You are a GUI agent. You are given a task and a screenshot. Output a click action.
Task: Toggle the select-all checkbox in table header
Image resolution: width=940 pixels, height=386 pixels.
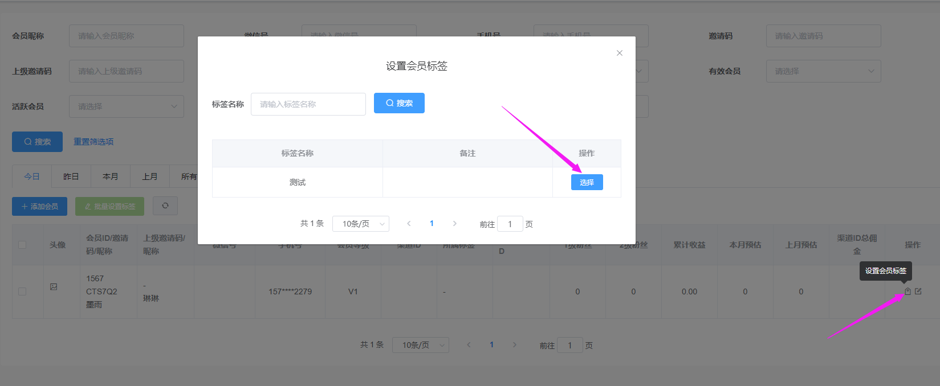pos(22,245)
